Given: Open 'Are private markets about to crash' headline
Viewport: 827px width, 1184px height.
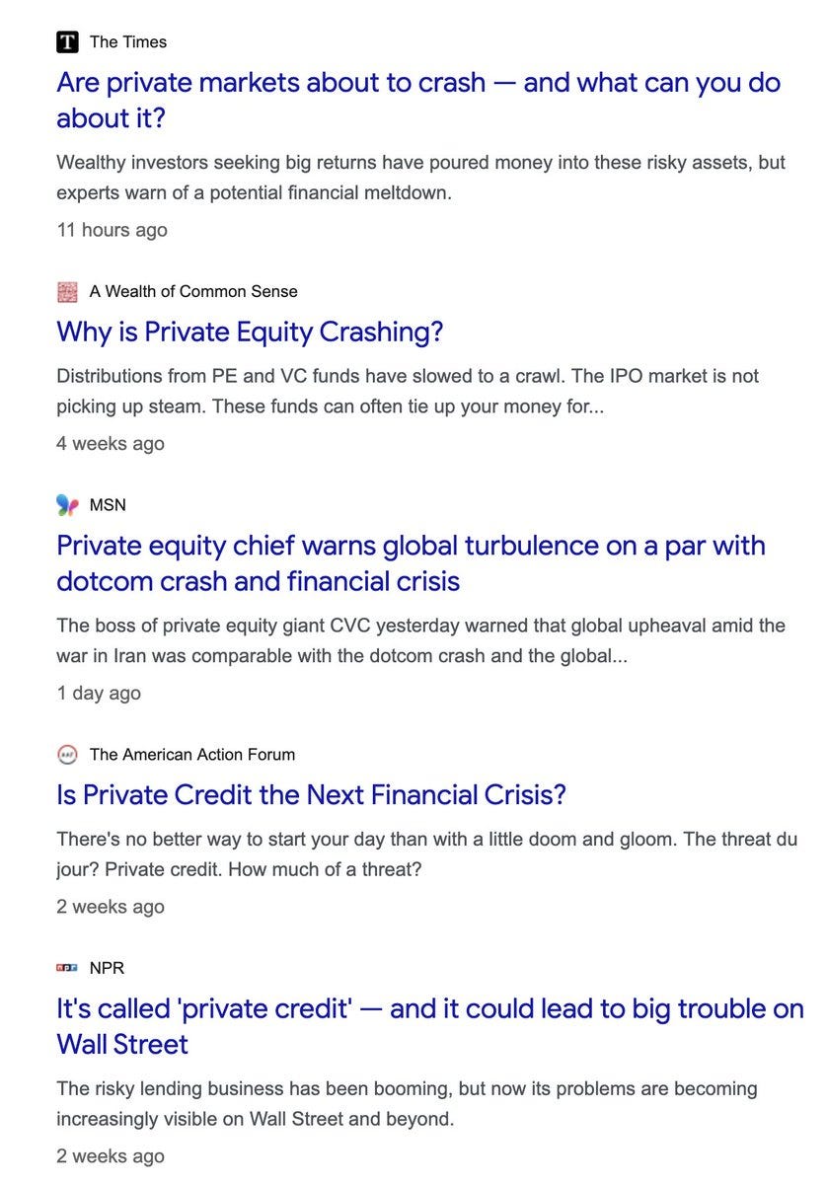Looking at the screenshot, I should tap(418, 100).
